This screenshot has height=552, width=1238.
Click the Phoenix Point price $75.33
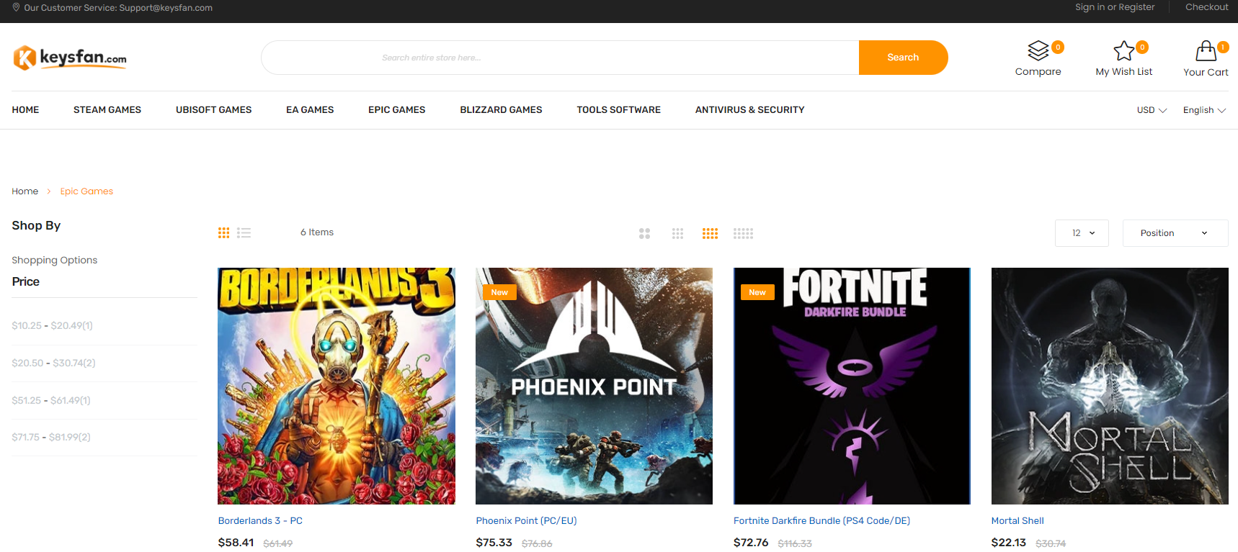tap(494, 543)
